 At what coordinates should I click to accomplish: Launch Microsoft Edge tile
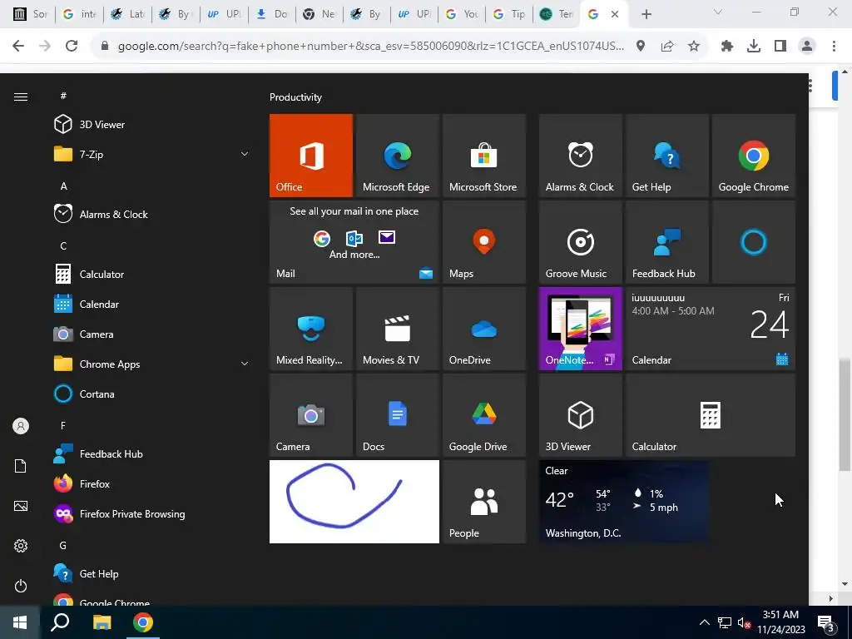[x=397, y=156]
